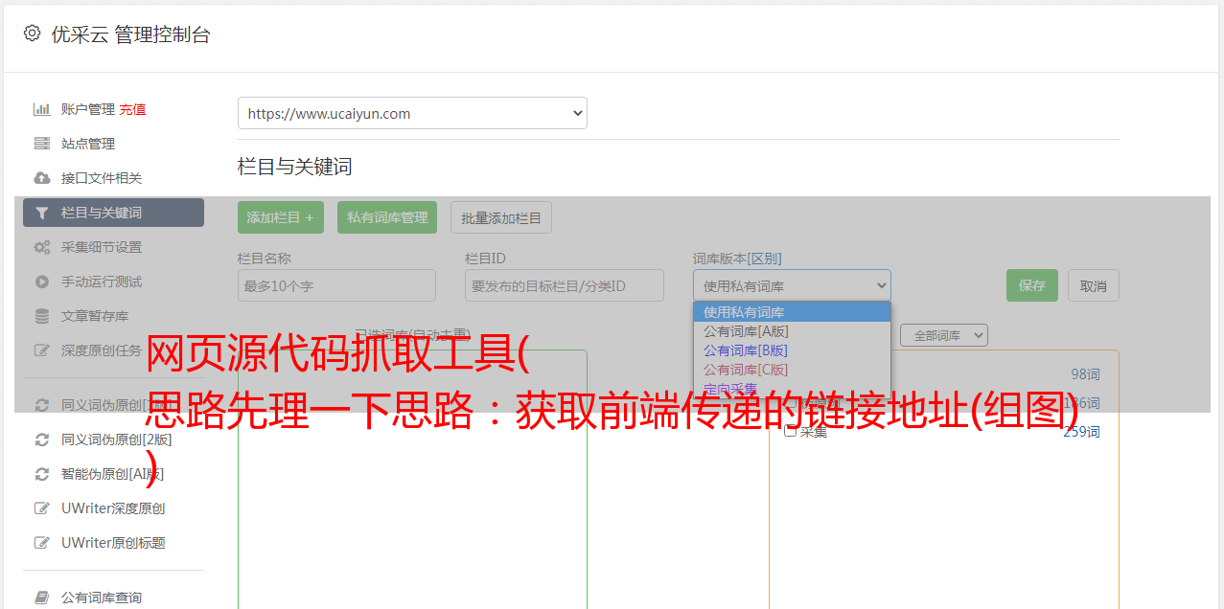Click the 259词 count link
This screenshot has height=609, width=1224.
[x=1081, y=432]
